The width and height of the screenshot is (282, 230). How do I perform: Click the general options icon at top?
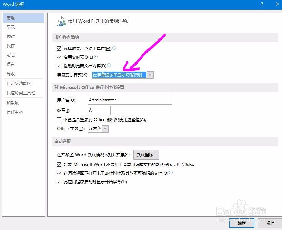(x=61, y=21)
